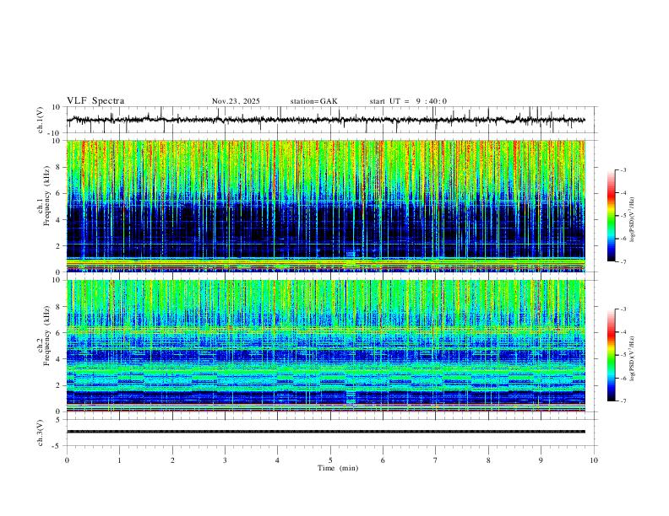Click the x-axis tick label "10"
The width and height of the screenshot is (669, 516).
[x=594, y=460]
